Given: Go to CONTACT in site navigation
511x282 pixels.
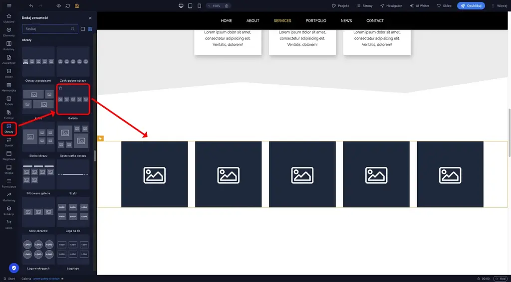Looking at the screenshot, I should click(375, 20).
